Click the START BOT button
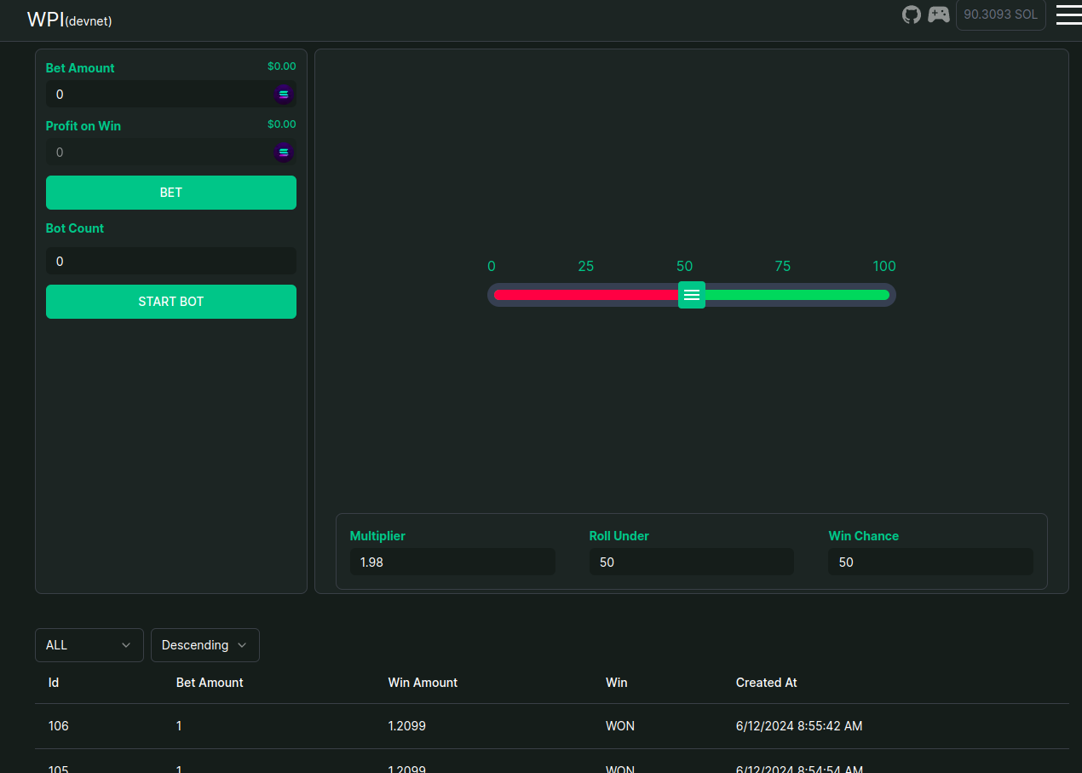 point(171,302)
